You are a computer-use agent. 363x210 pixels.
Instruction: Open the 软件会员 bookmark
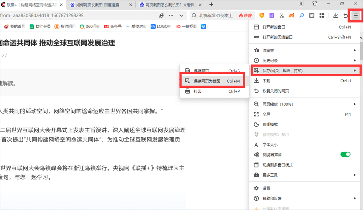(40, 27)
